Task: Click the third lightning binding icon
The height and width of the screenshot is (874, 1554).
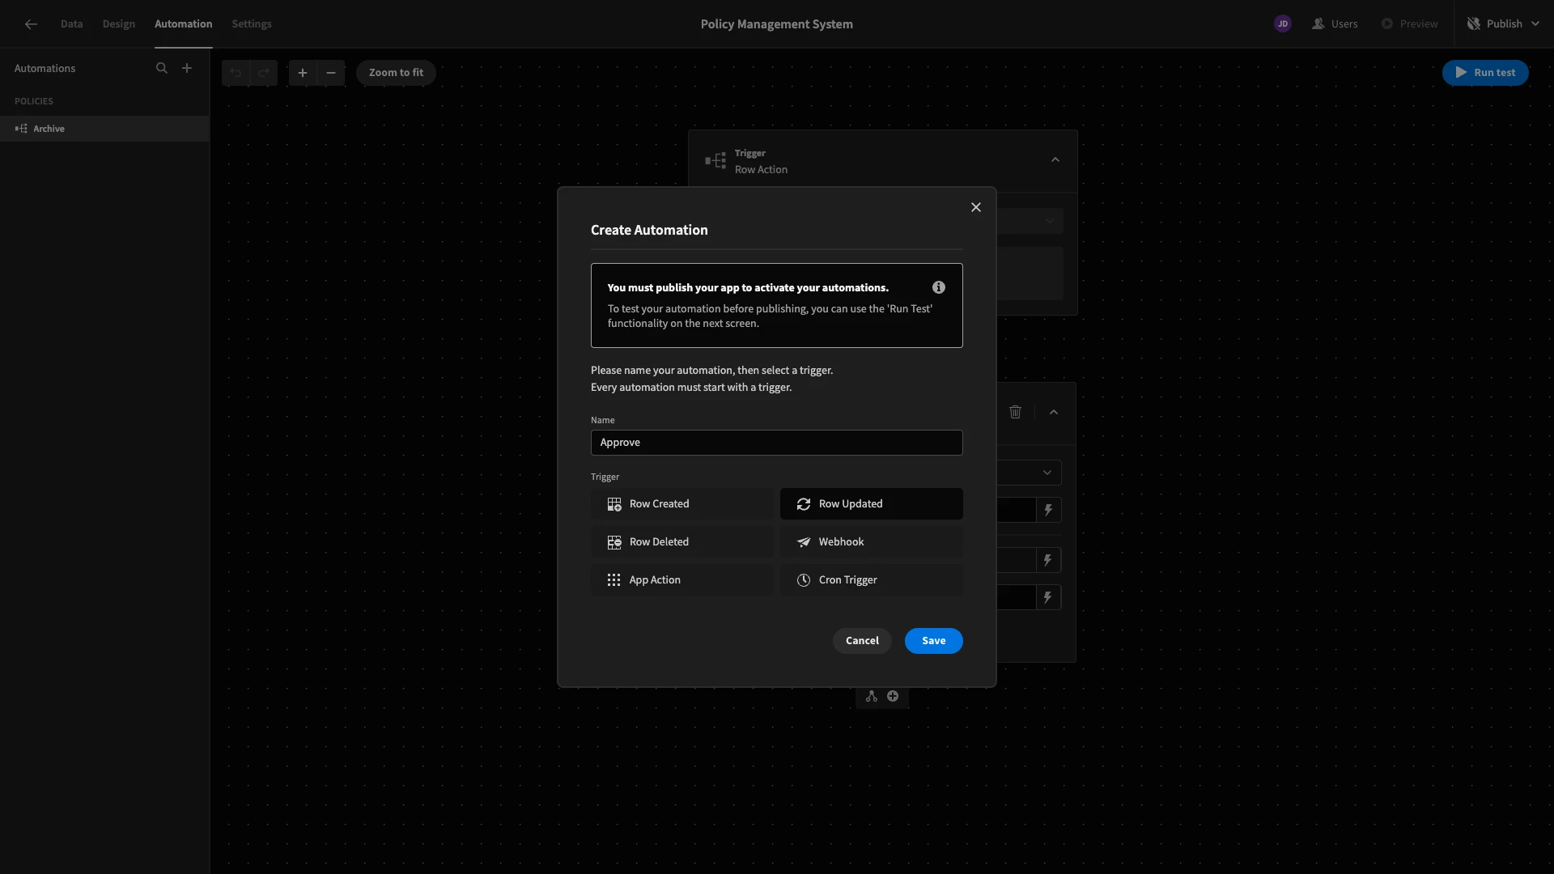Action: tap(1048, 598)
